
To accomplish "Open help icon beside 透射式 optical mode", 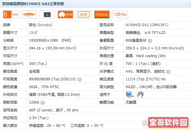I will [x=168, y=72].
